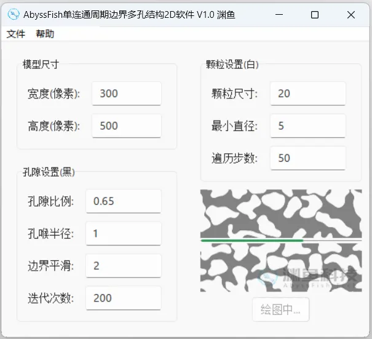This screenshot has height=339, width=372.
Task: Click the 高度(像素) input field
Action: 127,126
